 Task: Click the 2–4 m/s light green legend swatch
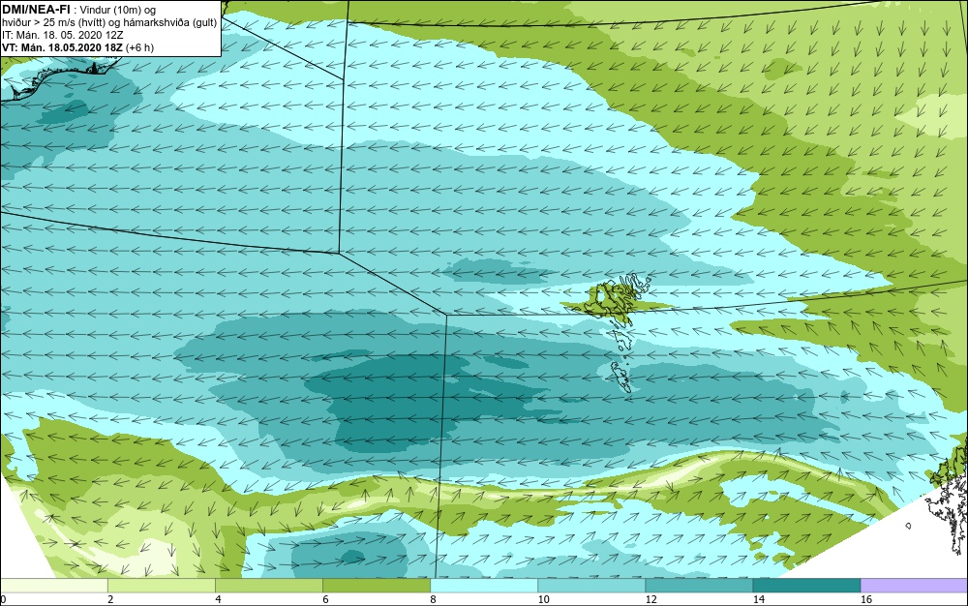click(x=161, y=586)
